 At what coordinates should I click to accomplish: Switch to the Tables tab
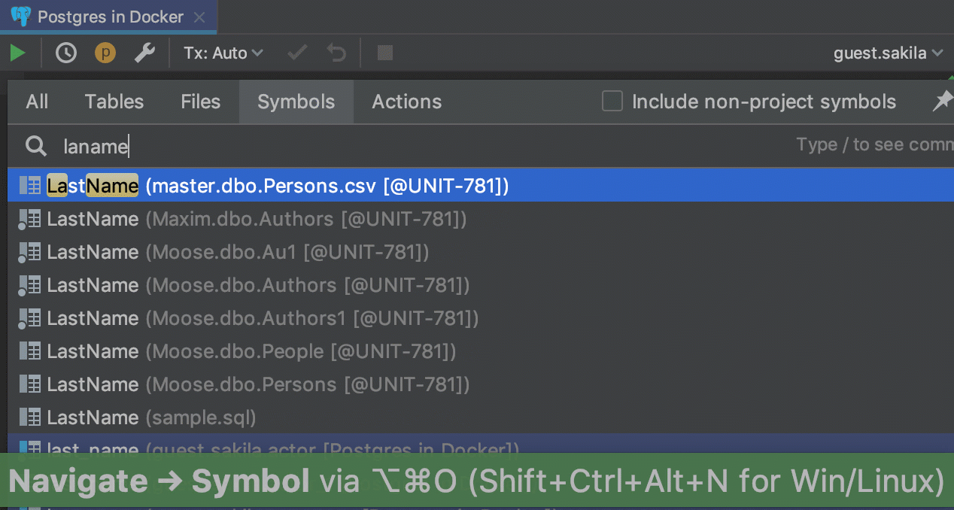pyautogui.click(x=114, y=102)
